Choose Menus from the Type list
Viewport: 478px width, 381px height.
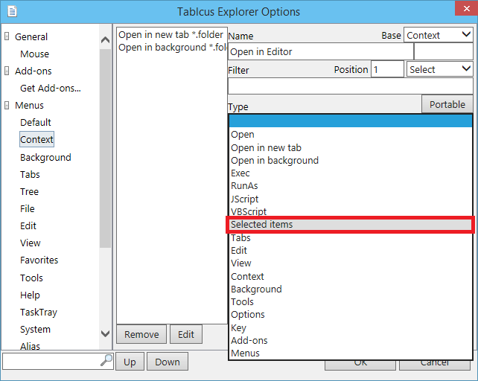click(351, 353)
